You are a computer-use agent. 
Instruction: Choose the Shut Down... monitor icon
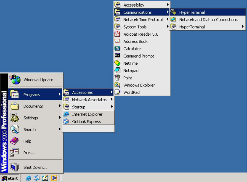(x=15, y=167)
